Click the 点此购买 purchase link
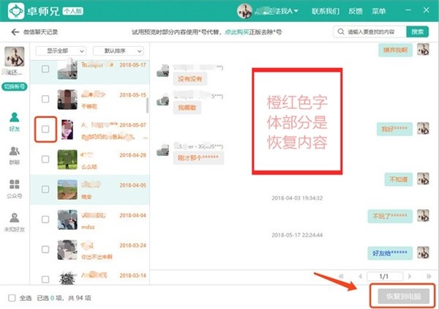 [237, 32]
